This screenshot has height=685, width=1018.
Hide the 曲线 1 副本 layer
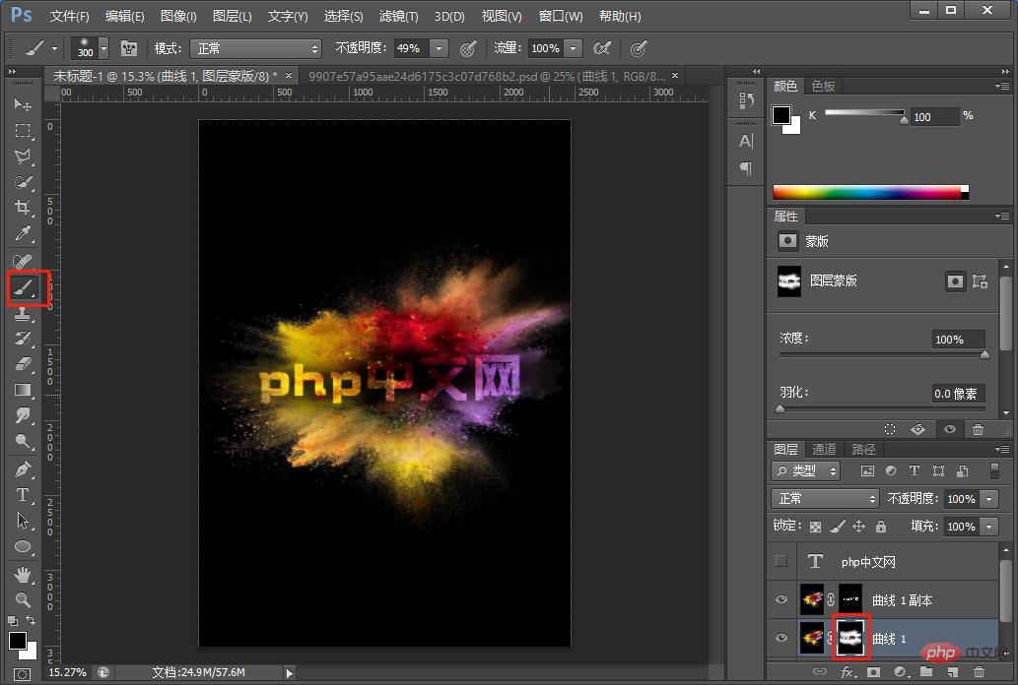coord(781,599)
